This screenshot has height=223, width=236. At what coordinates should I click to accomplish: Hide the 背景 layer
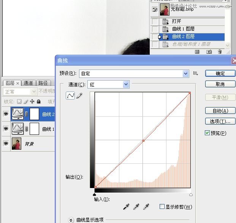click(x=6, y=143)
